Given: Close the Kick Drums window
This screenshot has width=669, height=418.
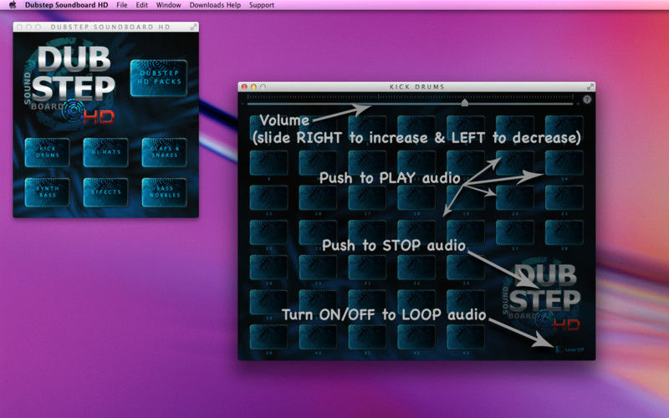Looking at the screenshot, I should tap(244, 87).
